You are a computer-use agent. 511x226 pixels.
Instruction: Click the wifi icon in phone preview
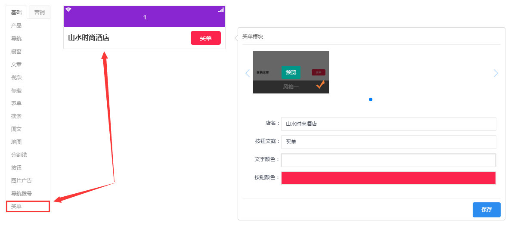(68, 9)
